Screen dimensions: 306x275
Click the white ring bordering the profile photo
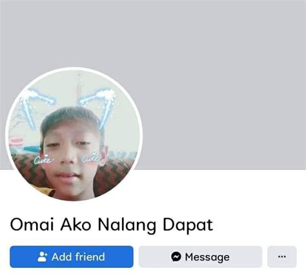click(74, 68)
